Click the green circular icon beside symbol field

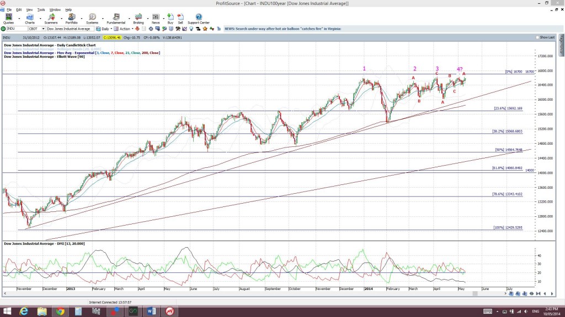click(3, 29)
